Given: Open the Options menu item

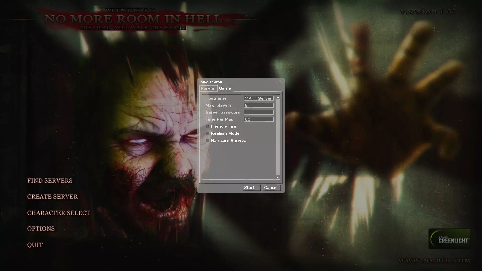Looking at the screenshot, I should pyautogui.click(x=41, y=229).
